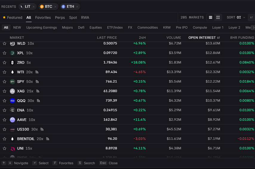Screen dimensions: 255x169
Task: Click the XPL coin icon
Action: (12, 53)
